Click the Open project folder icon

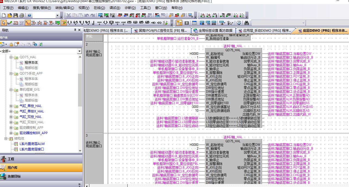pos(10,15)
